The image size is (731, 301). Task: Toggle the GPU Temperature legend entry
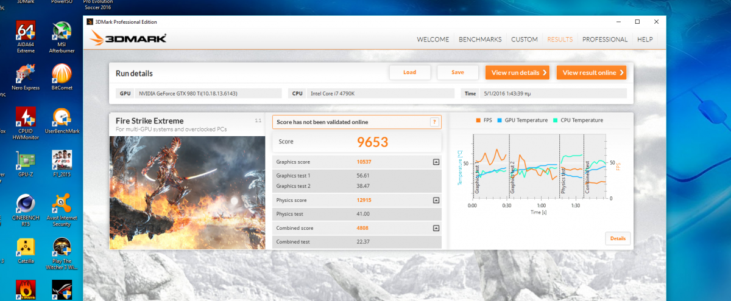point(522,120)
